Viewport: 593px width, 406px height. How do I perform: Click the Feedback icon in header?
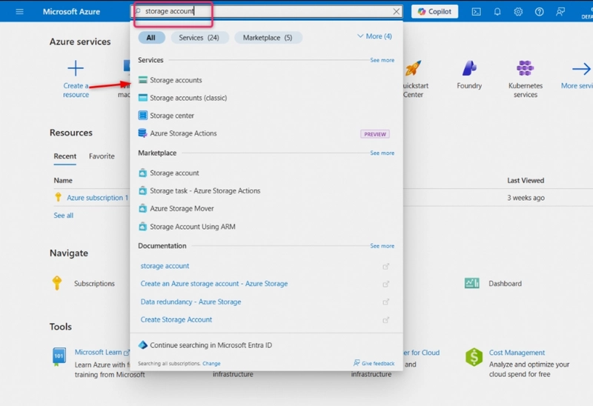[560, 12]
